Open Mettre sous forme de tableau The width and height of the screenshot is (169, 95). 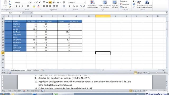click(105, 4)
